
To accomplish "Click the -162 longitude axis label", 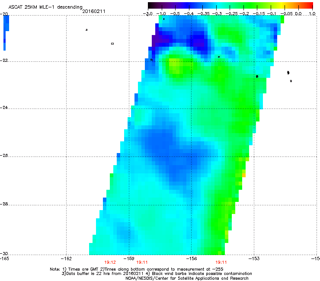I will pos(66,259).
